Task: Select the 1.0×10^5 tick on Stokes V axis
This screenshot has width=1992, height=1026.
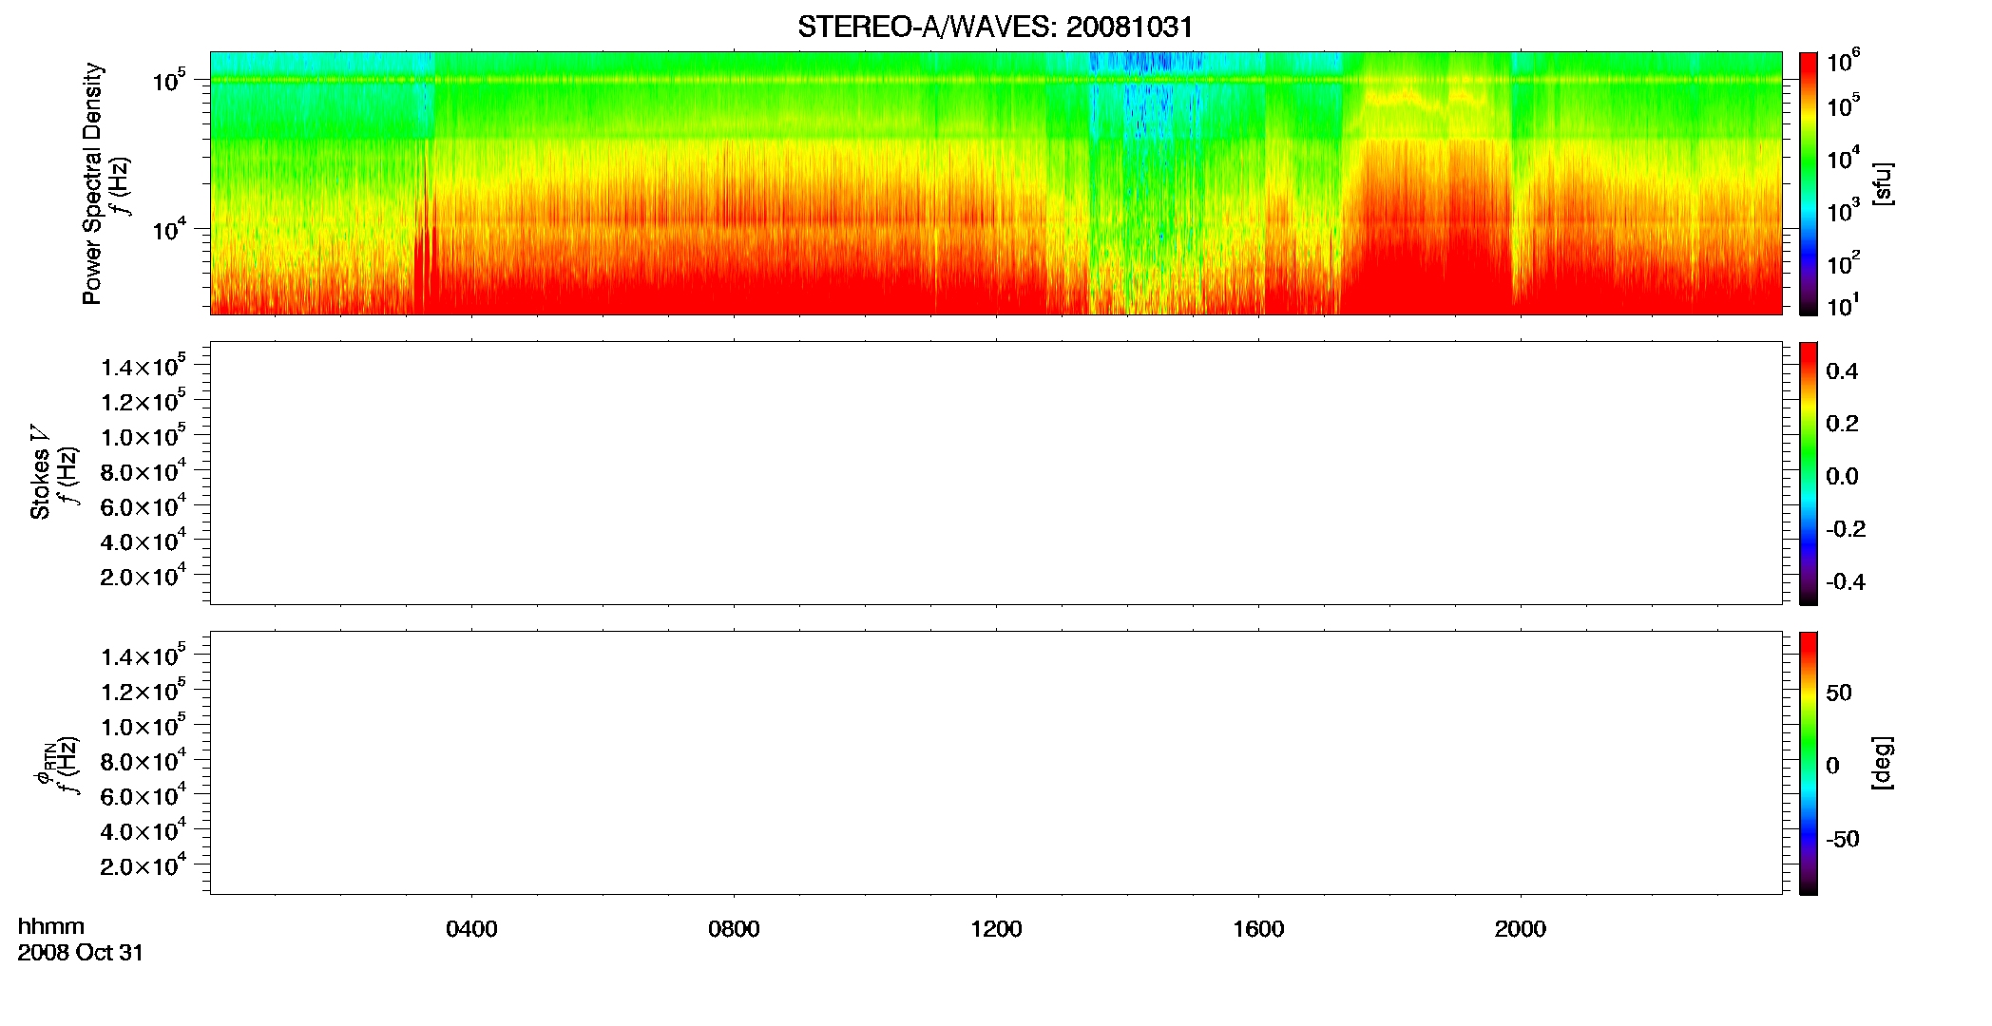Action: click(x=144, y=436)
